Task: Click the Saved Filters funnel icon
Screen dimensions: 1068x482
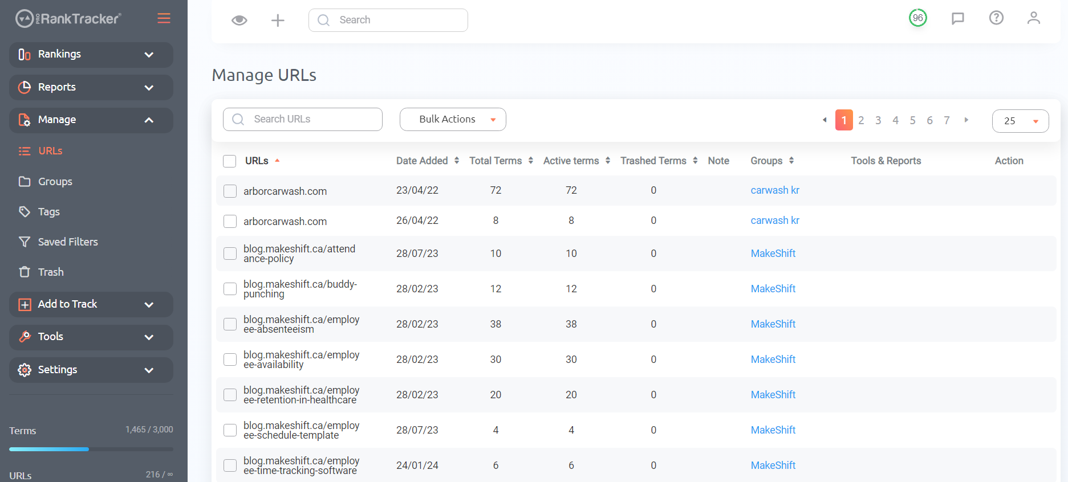Action: [25, 242]
